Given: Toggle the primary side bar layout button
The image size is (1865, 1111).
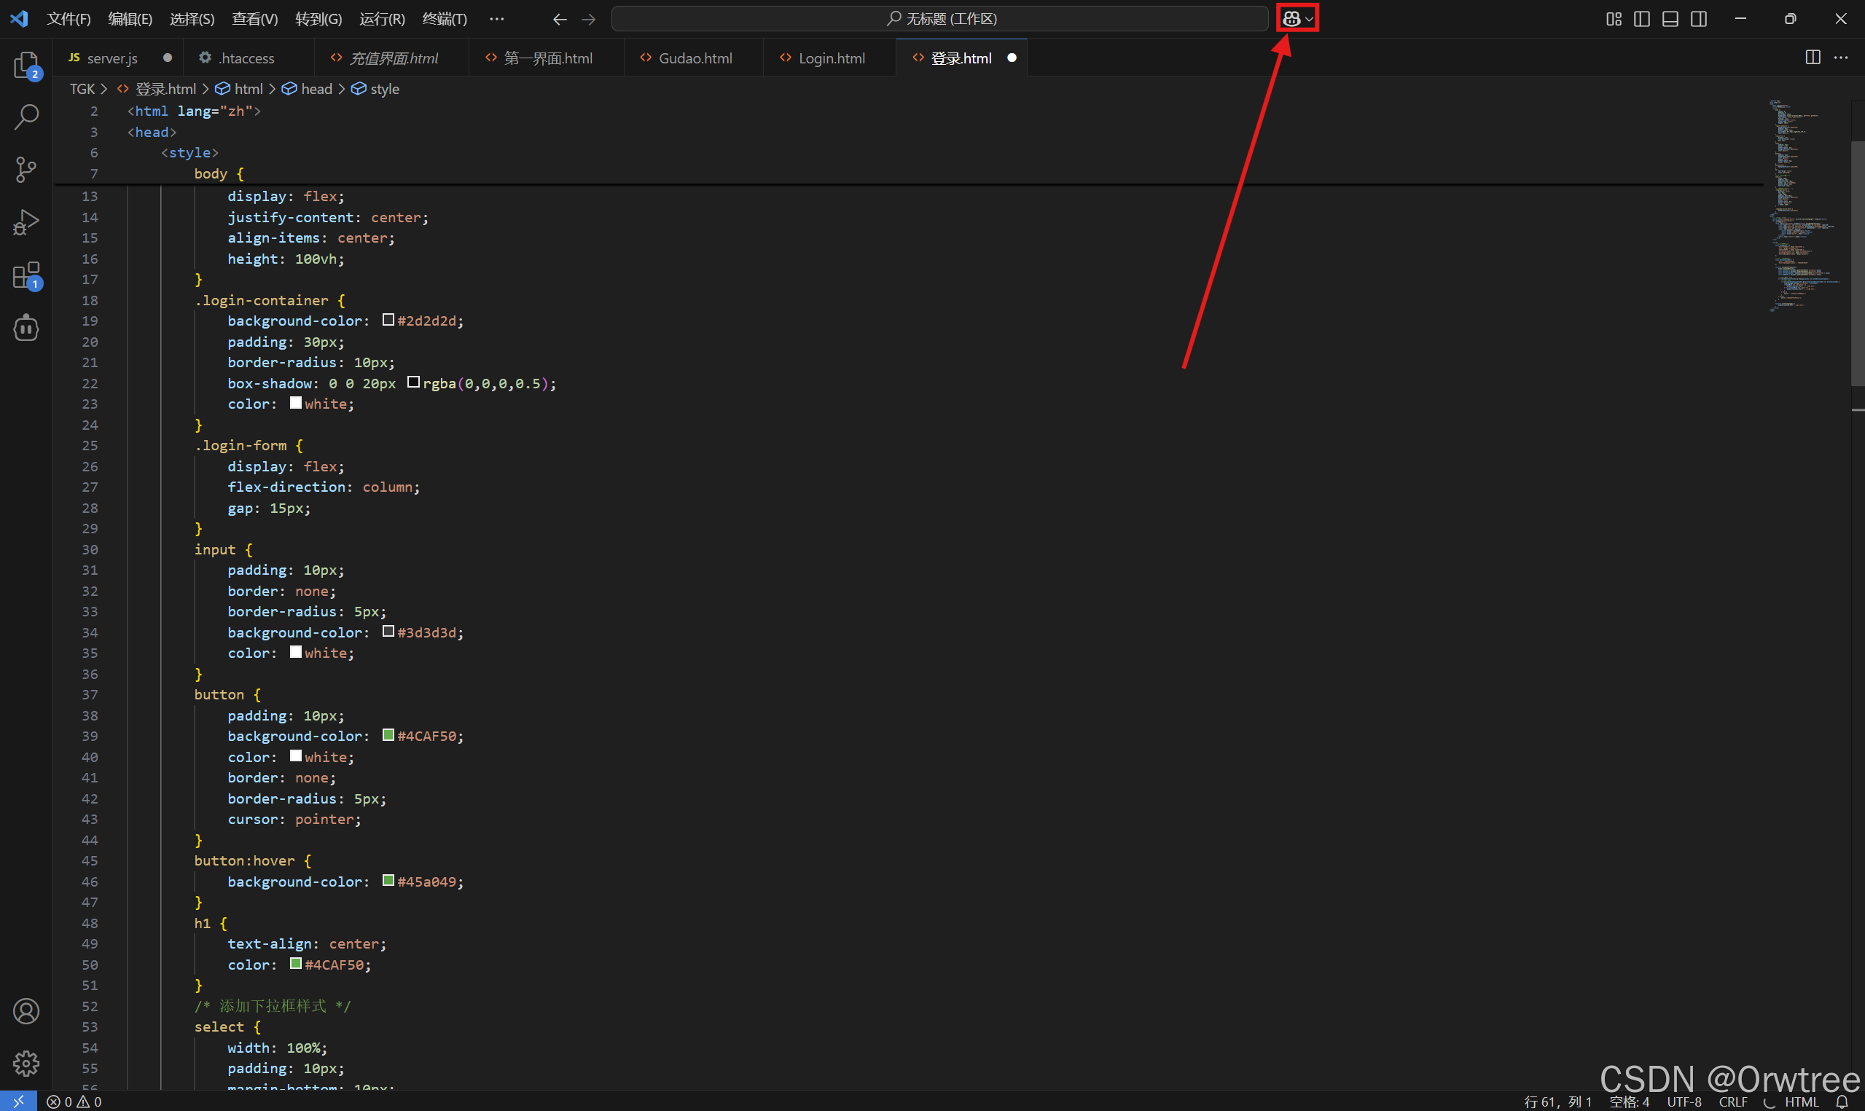Looking at the screenshot, I should click(1642, 19).
